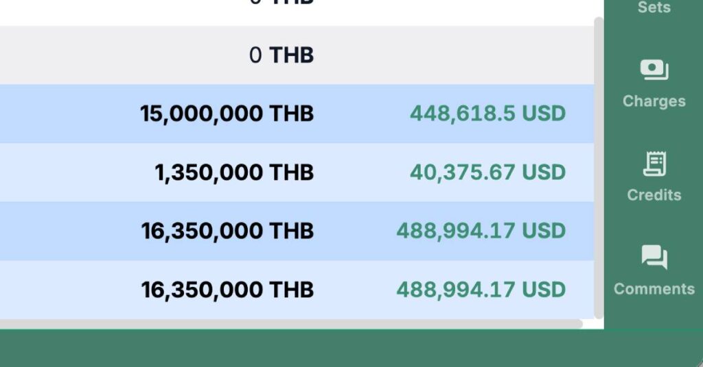Image resolution: width=703 pixels, height=367 pixels.
Task: Open the Credits receipt icon
Action: [654, 164]
